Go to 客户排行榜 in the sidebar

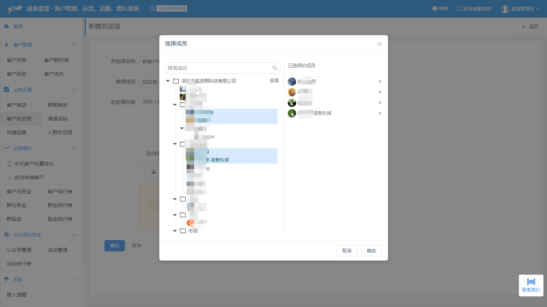[60, 192]
